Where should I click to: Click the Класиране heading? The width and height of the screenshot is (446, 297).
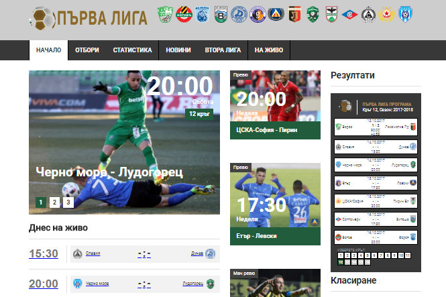353,280
